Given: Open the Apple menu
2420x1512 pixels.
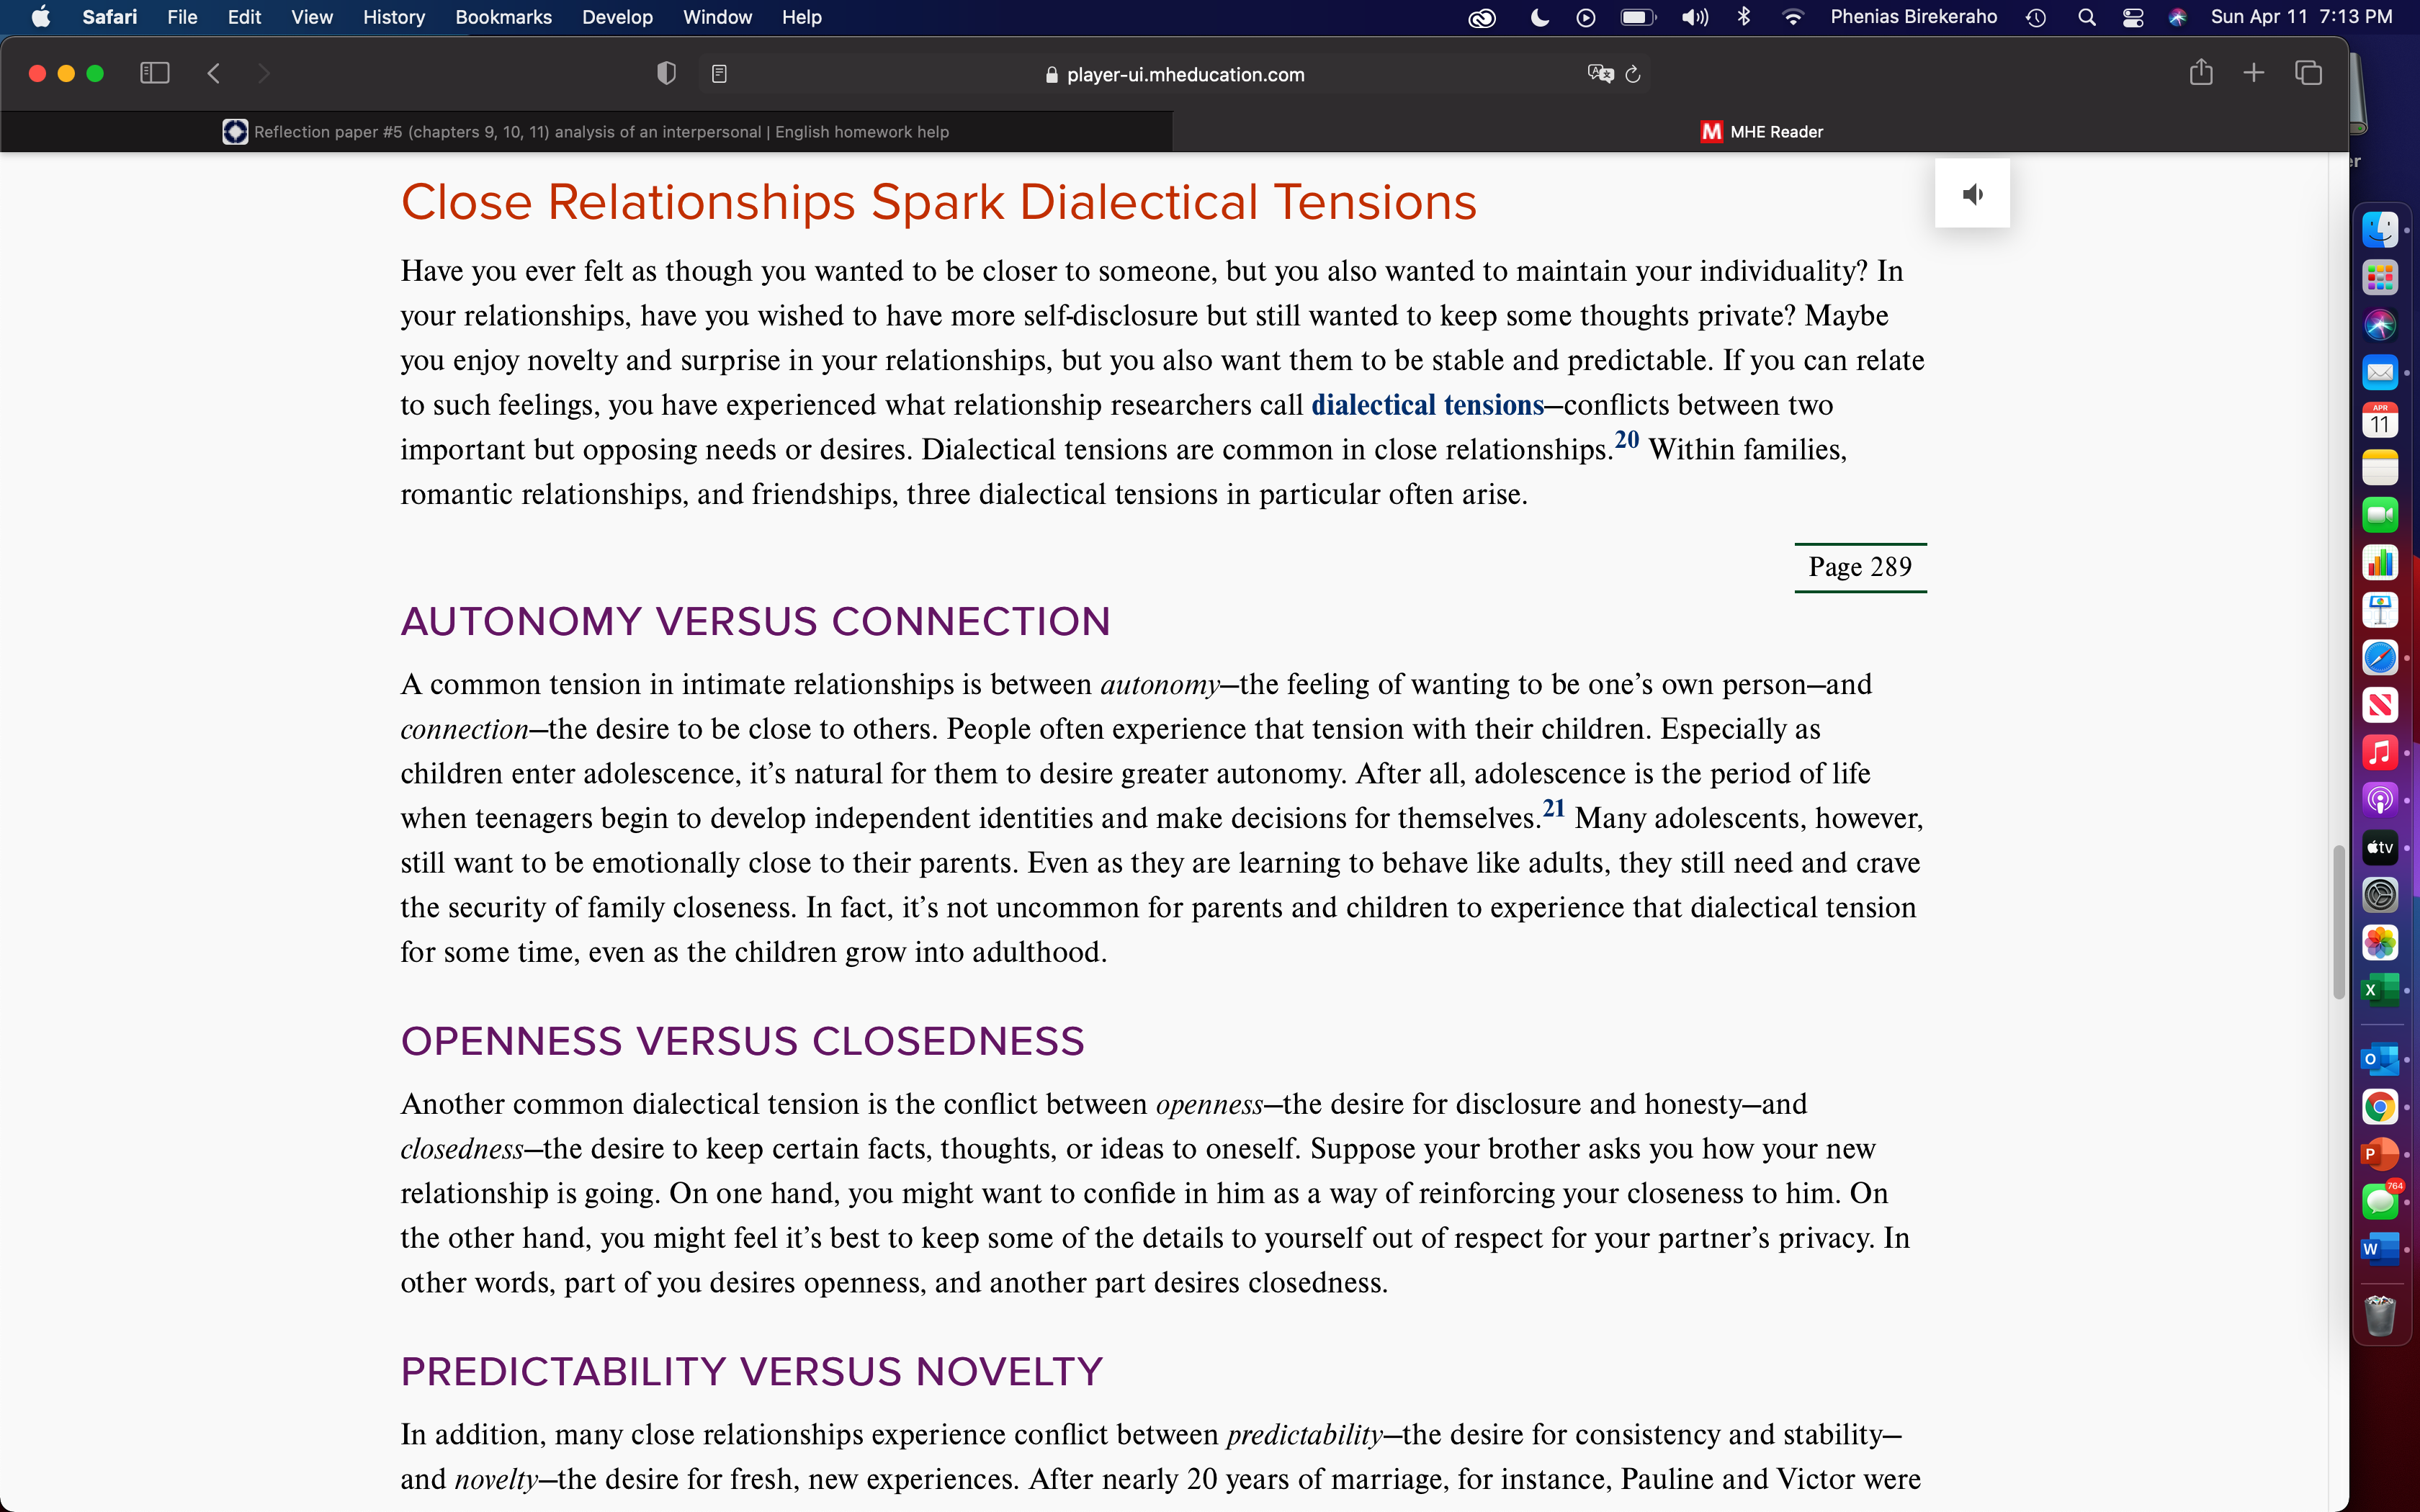Looking at the screenshot, I should [x=41, y=17].
